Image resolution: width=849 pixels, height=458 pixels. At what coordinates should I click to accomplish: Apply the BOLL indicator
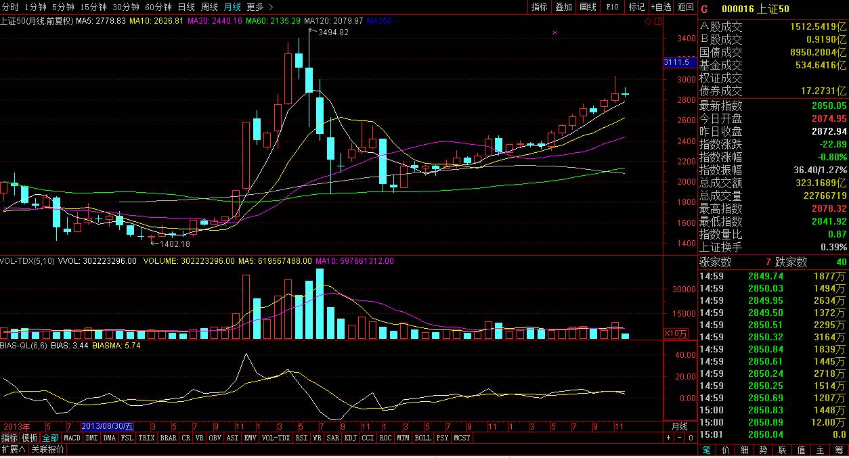coord(422,438)
